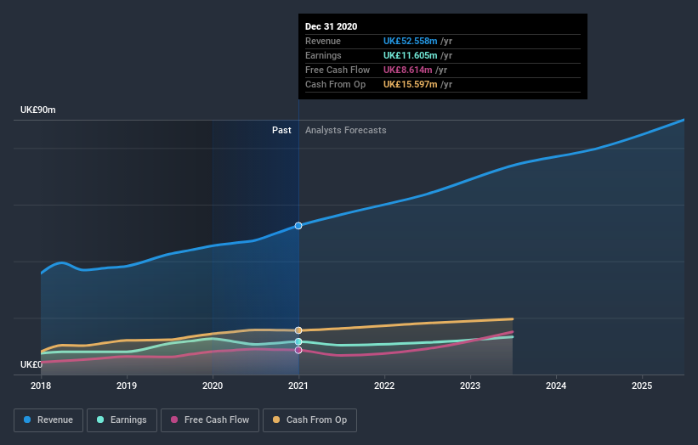Click the 2023 x-axis label
Screen dimensions: 698x445
tap(470, 386)
